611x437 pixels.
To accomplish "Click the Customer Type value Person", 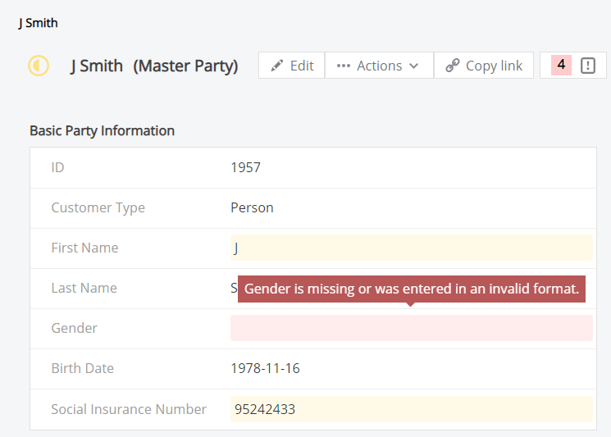I will tap(252, 207).
